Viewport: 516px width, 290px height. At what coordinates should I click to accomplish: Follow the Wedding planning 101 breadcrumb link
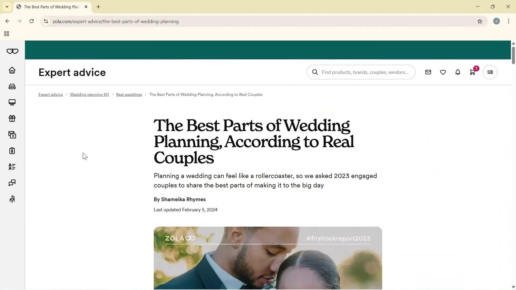[89, 94]
